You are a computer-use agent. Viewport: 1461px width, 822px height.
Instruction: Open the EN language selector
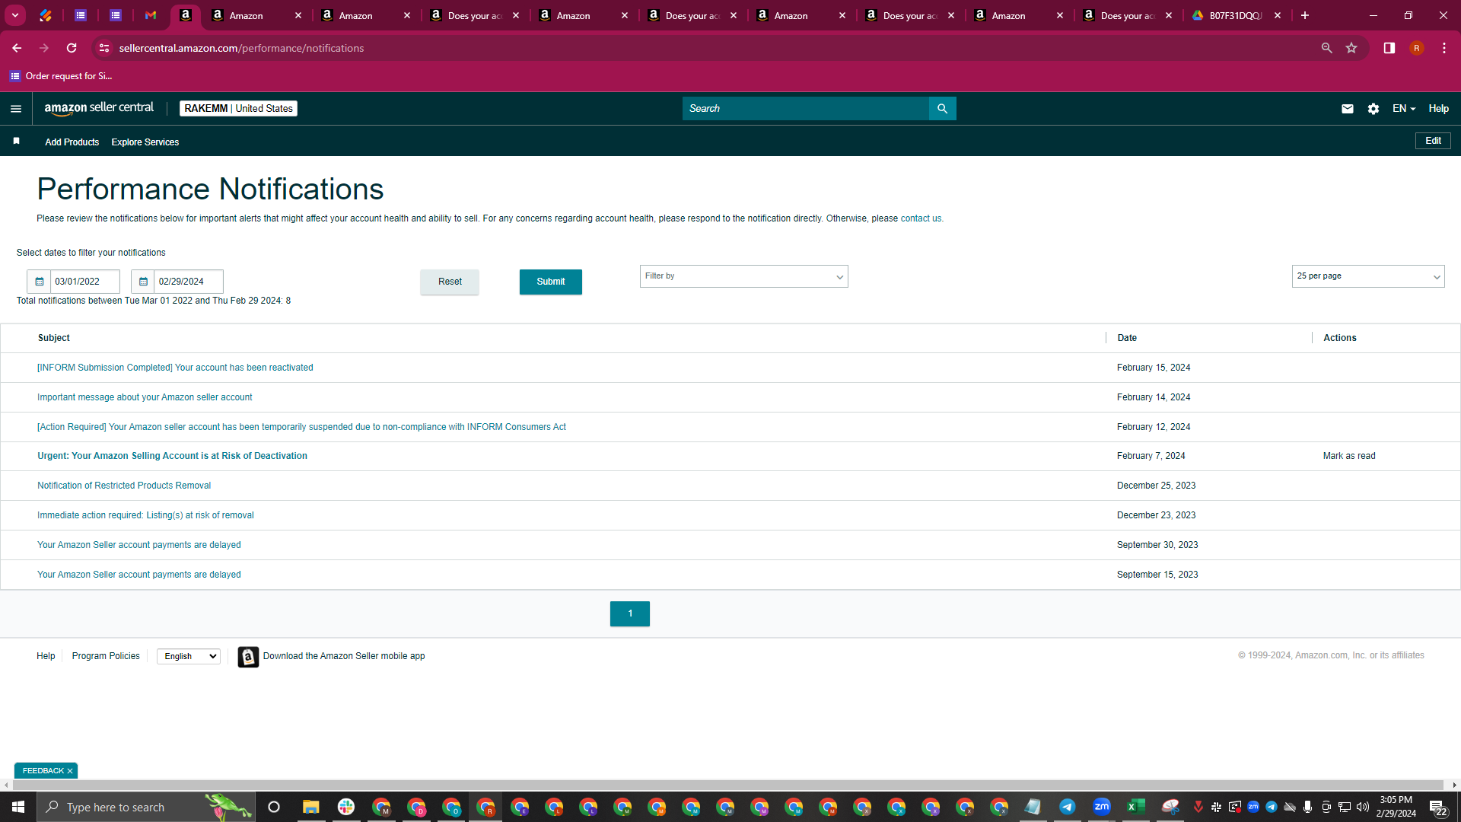click(x=1403, y=109)
